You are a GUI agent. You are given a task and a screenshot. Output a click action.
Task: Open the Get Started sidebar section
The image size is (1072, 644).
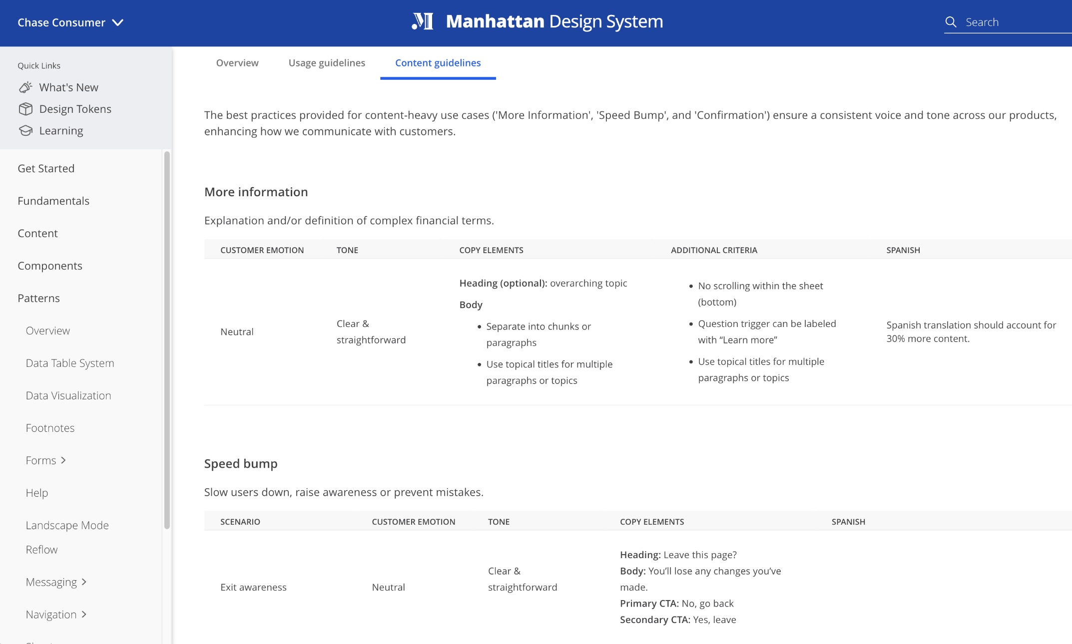tap(46, 169)
